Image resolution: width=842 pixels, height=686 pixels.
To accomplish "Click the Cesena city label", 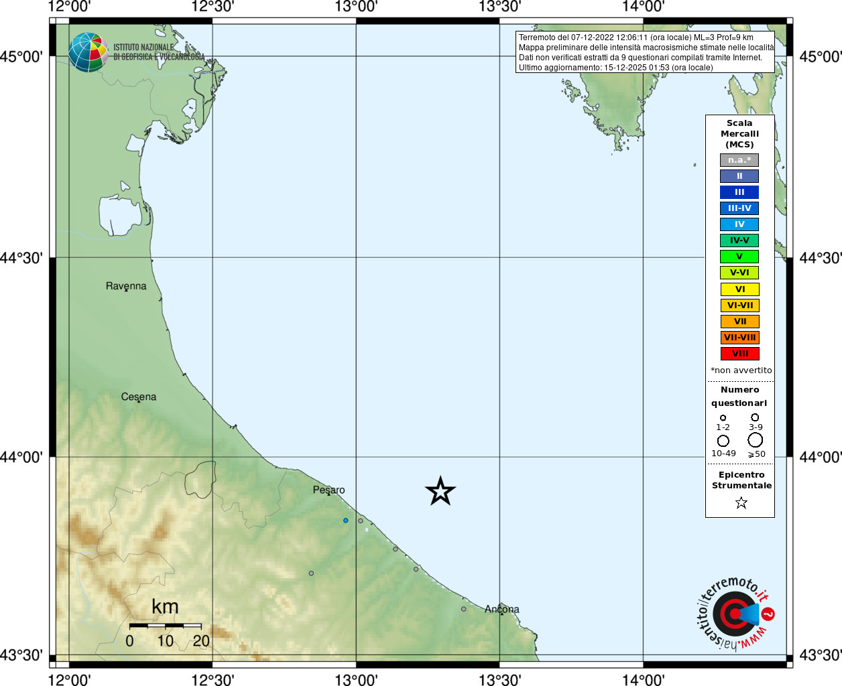I will coord(139,397).
